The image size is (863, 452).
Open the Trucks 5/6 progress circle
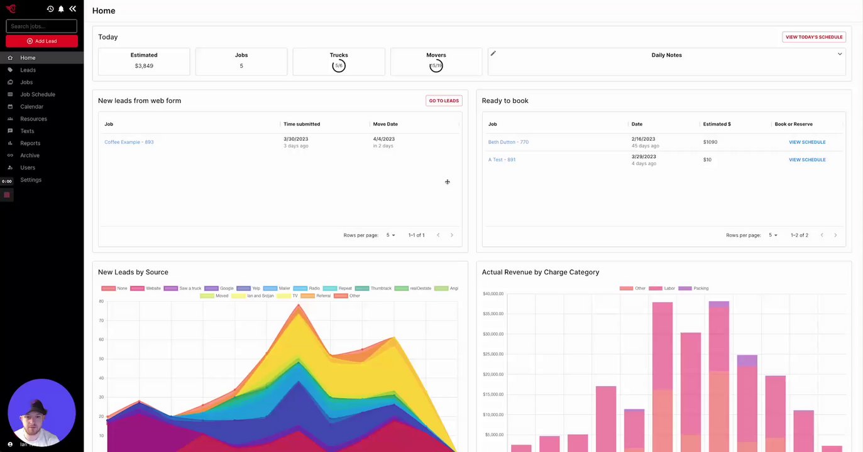[x=339, y=65]
